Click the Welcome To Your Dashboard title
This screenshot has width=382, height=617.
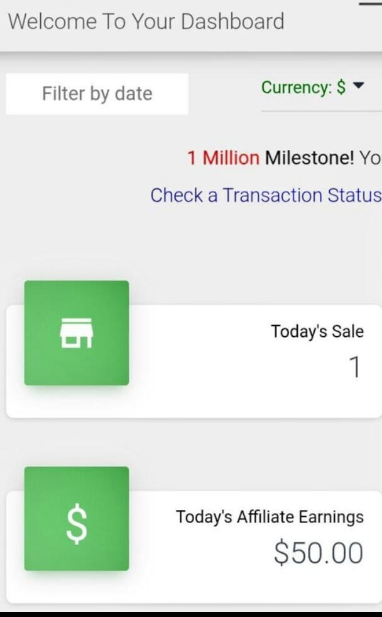pyautogui.click(x=146, y=21)
